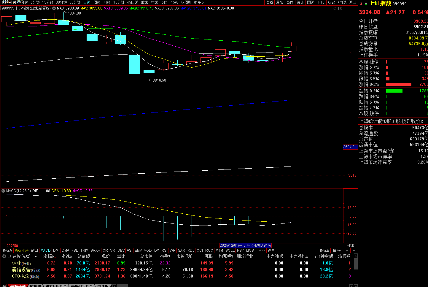Click the red G icon in quote panel
Screen dimensions: 428x287
click(361, 4)
